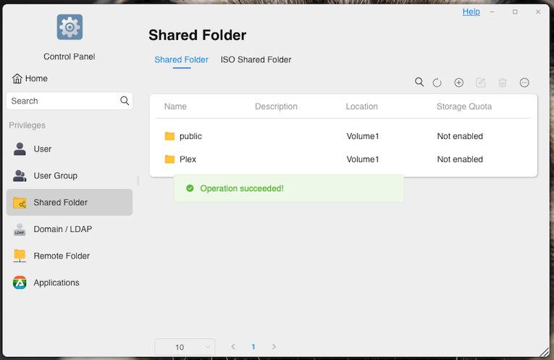
Task: Click Not enabled in the Plex row
Action: (460, 159)
